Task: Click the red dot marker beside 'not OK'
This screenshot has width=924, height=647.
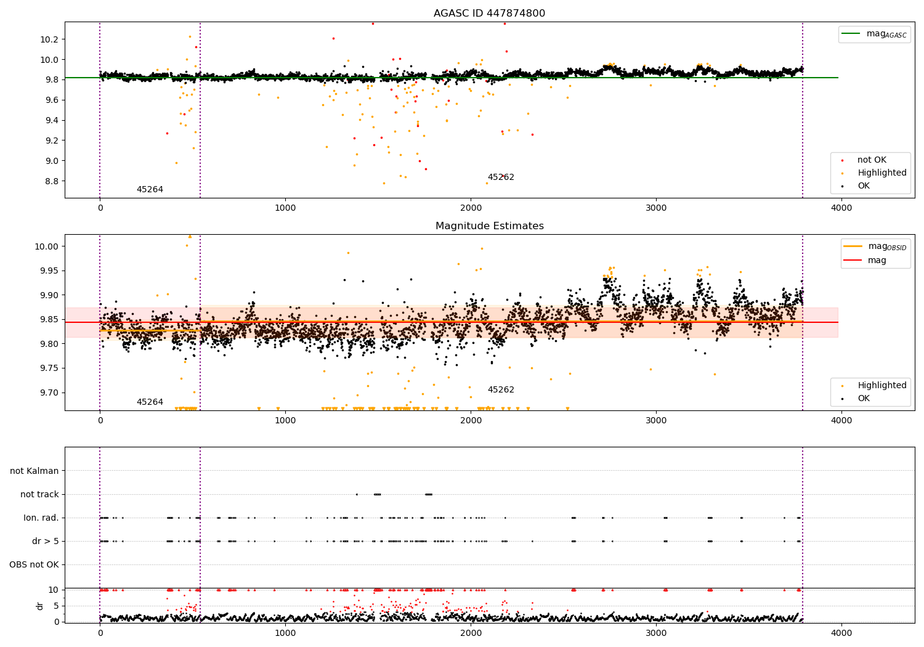Action: click(x=842, y=160)
